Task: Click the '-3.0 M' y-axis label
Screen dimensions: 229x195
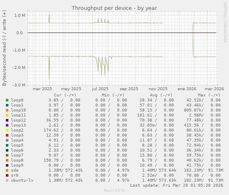Action: coord(19,85)
